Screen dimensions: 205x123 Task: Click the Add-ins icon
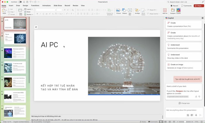(x=165, y=11)
